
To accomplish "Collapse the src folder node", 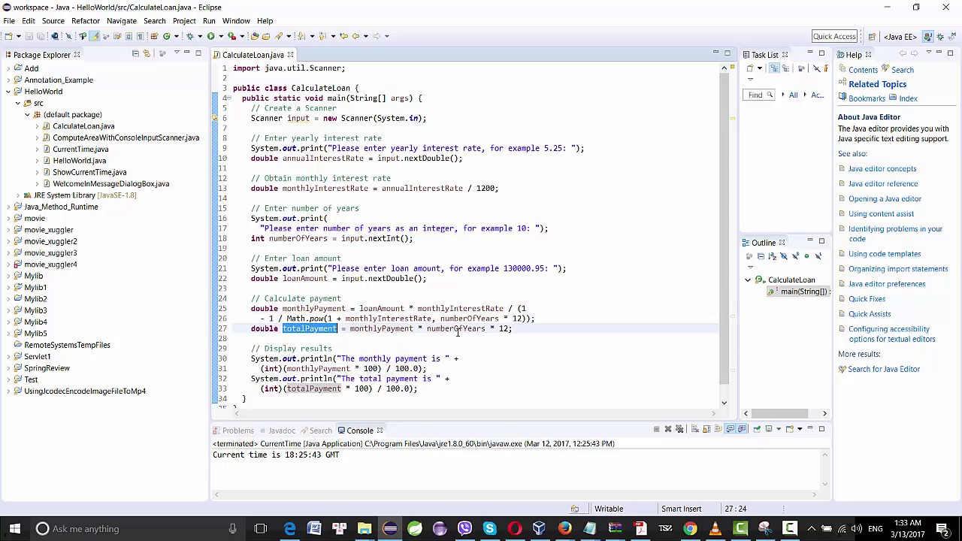I will (x=17, y=103).
